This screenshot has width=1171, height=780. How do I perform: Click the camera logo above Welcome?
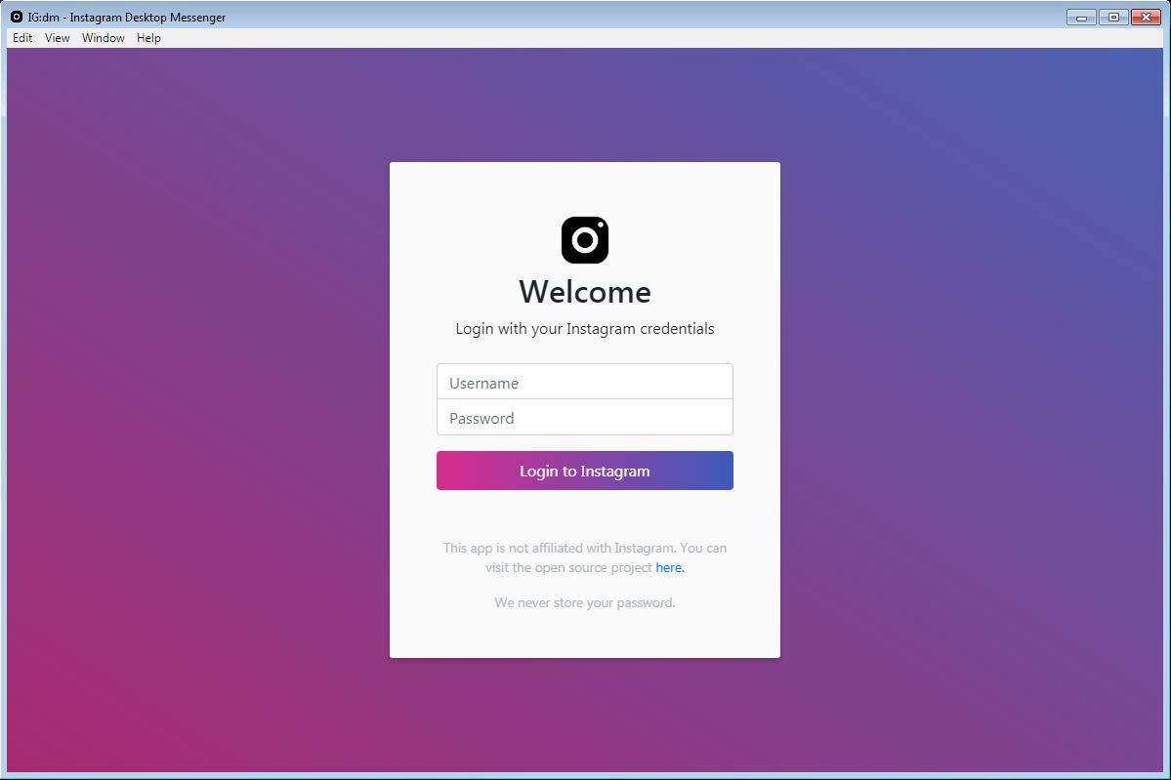(x=585, y=240)
